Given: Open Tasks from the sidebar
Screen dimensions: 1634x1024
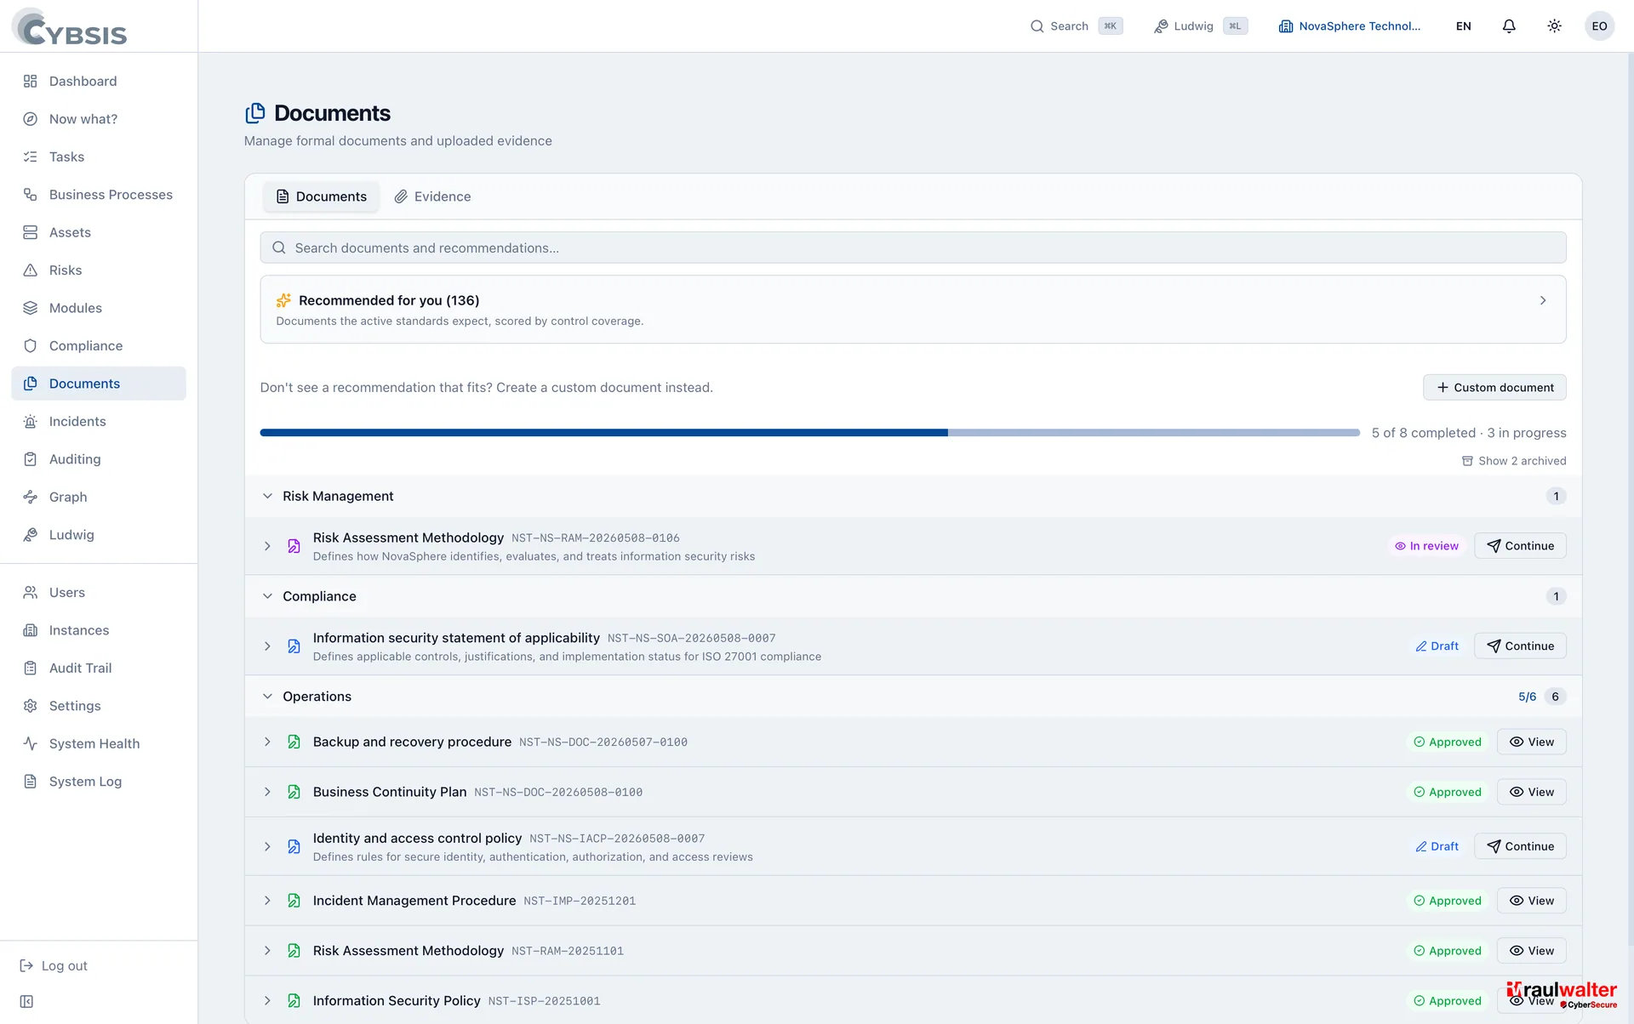Looking at the screenshot, I should pyautogui.click(x=99, y=156).
